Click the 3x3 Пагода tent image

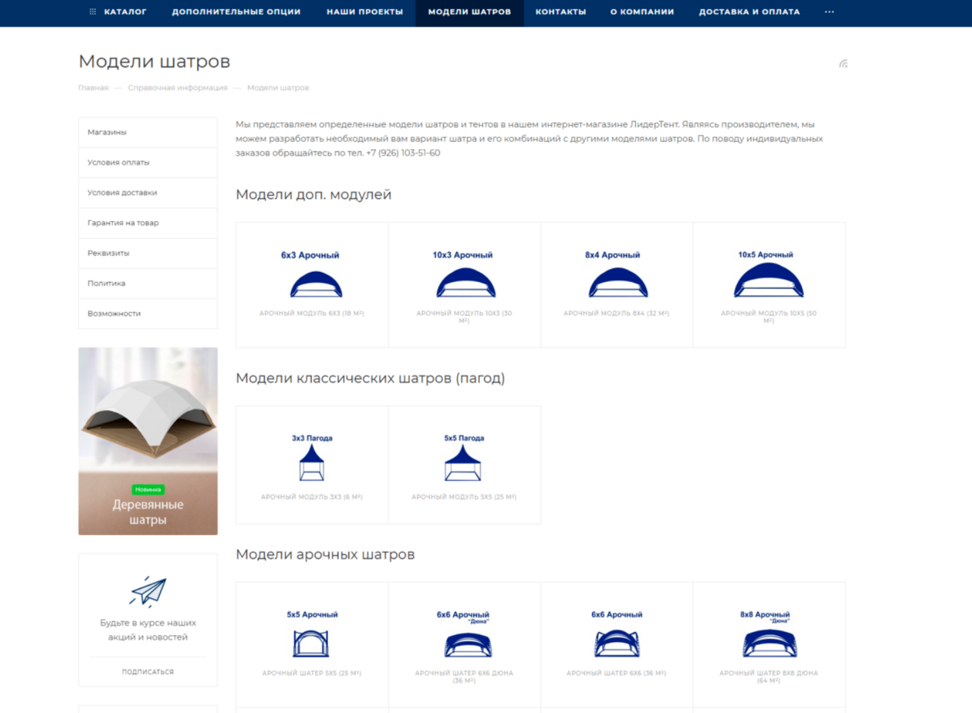click(312, 457)
